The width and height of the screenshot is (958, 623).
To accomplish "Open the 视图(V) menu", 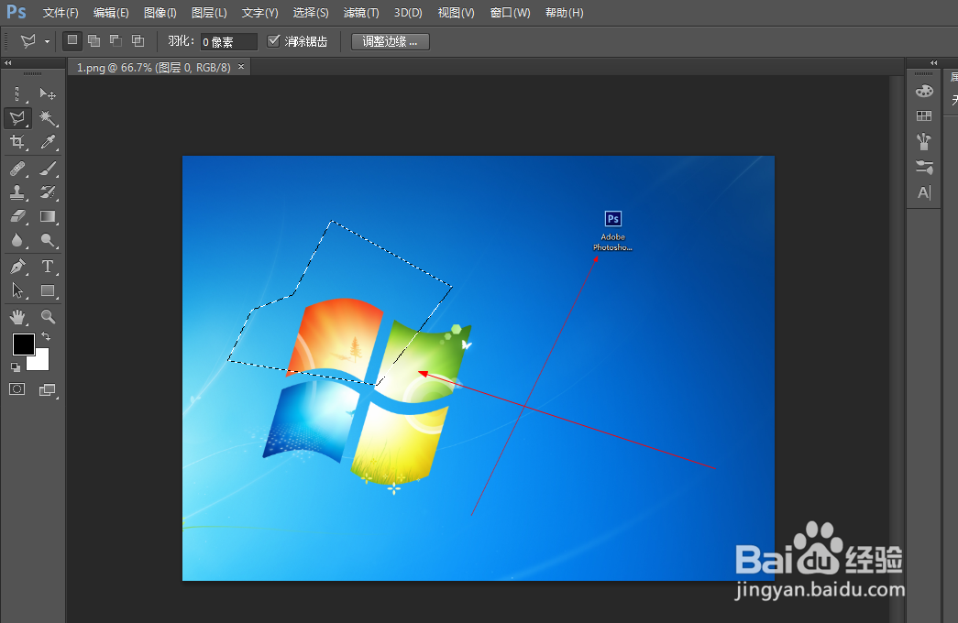I will click(x=456, y=13).
